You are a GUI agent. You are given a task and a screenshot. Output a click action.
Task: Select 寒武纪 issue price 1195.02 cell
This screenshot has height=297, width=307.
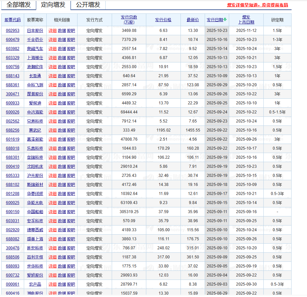coord(163,130)
